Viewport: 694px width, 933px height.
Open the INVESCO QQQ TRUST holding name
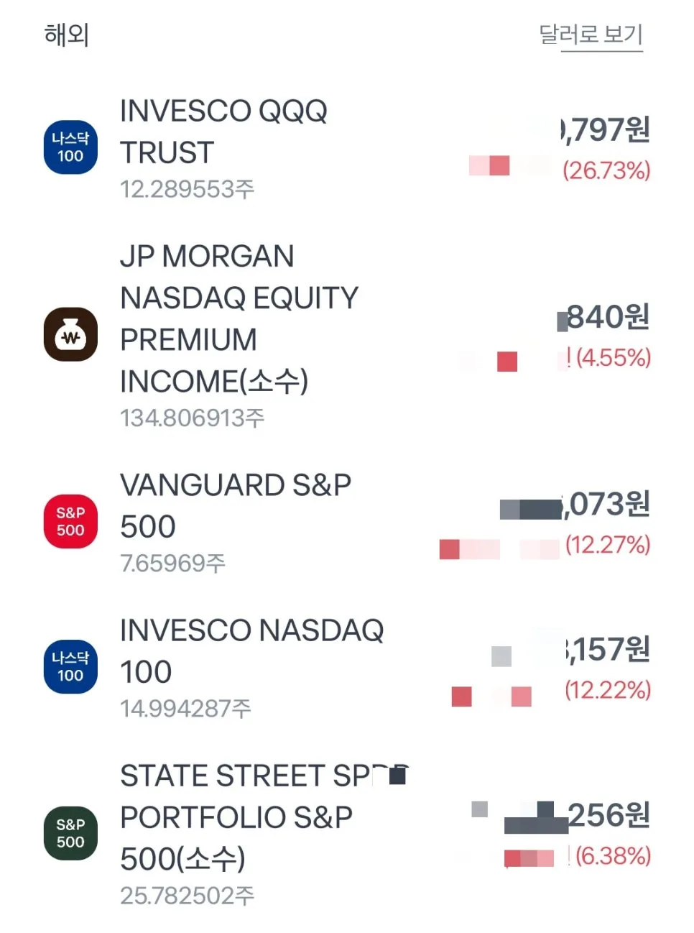click(223, 132)
